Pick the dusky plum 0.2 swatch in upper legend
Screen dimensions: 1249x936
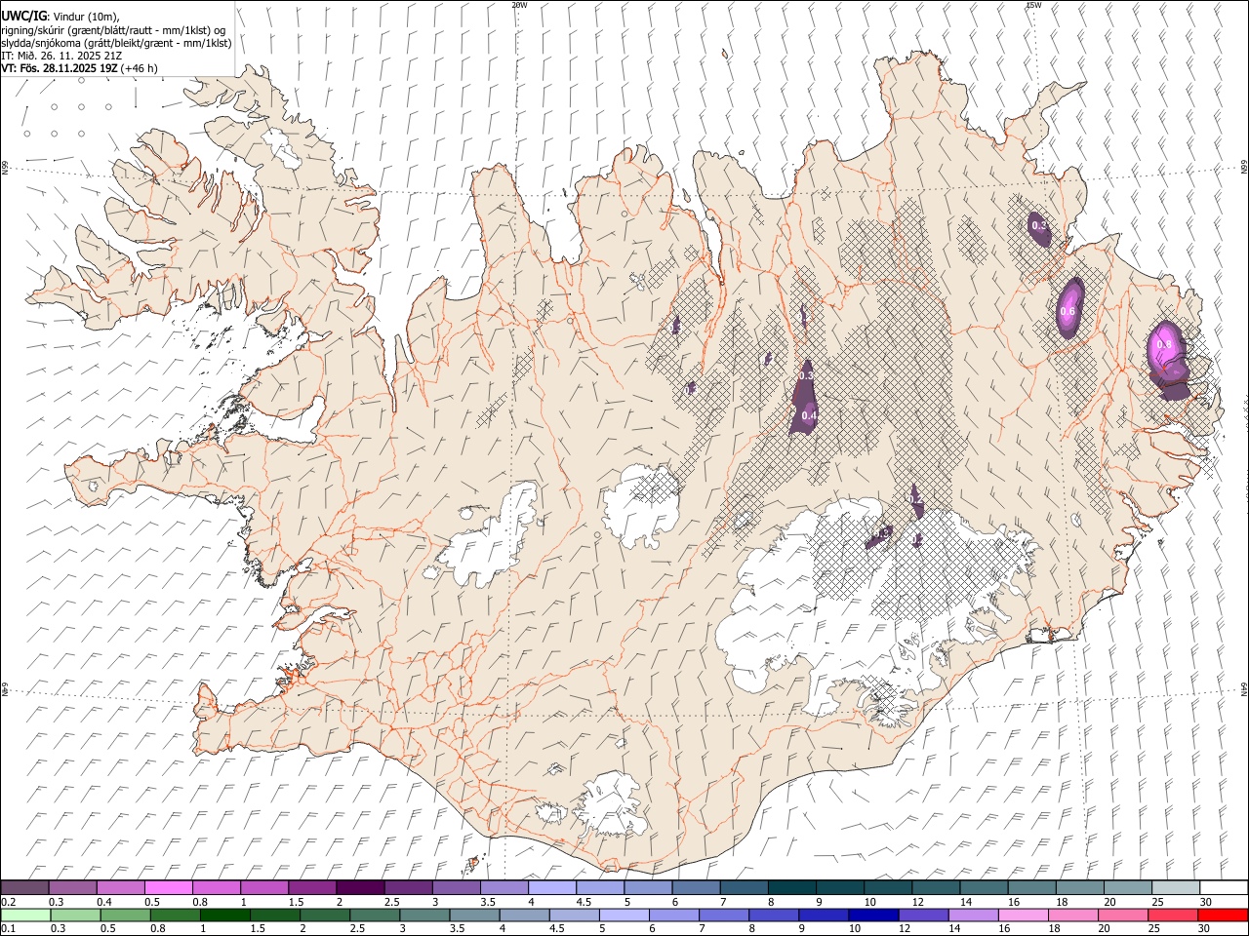coord(25,888)
